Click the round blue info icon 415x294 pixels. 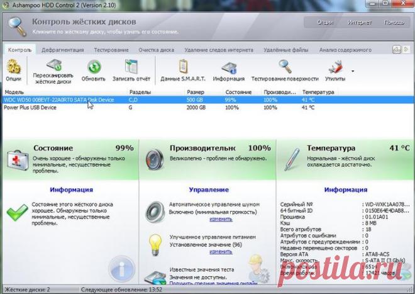tap(119, 271)
